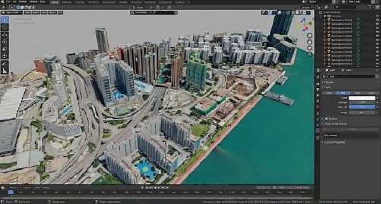Enable the Shadow checkbox in light properties
This screenshot has height=204, width=381.
pyautogui.click(x=325, y=118)
